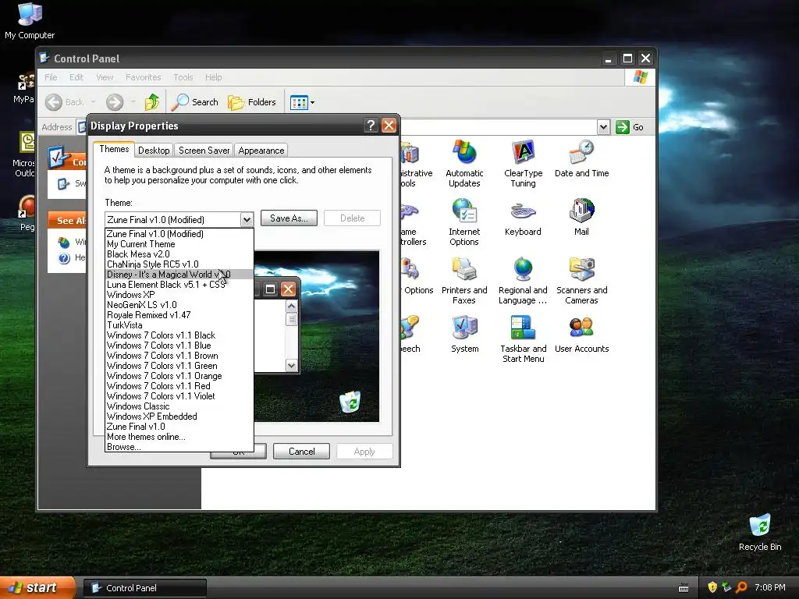Open the Mail control panel icon
Viewport: 799px width, 599px height.
click(581, 218)
